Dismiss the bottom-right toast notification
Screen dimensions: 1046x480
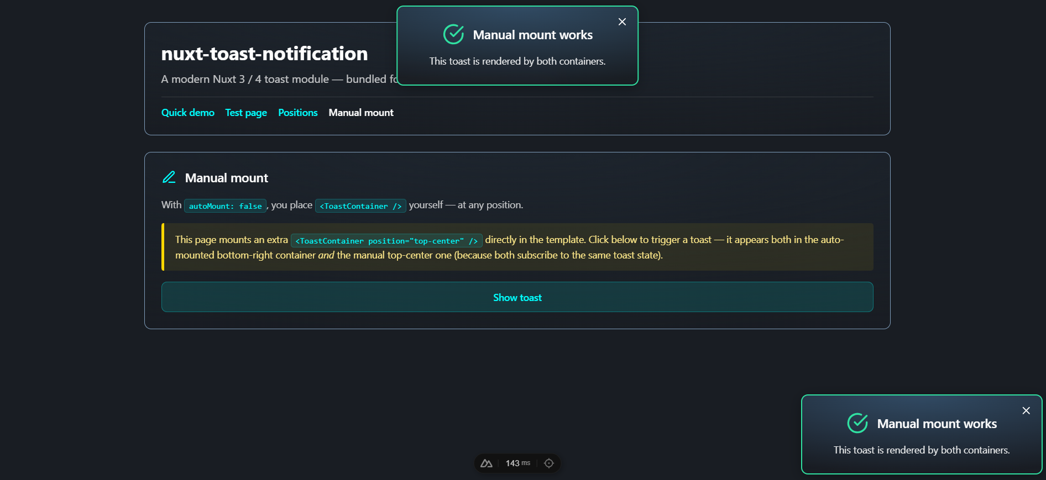coord(1026,411)
